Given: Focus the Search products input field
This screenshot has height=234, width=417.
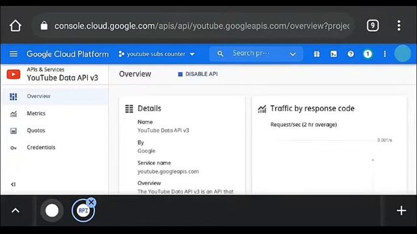Looking at the screenshot, I should pos(252,53).
